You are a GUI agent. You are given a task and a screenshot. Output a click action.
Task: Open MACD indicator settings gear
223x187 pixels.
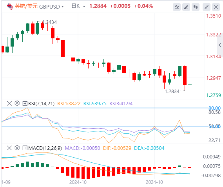17,148
